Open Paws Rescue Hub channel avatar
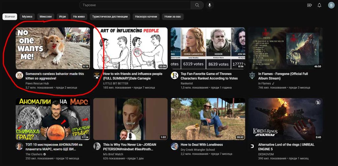The height and width of the screenshot is (166, 338). point(19,75)
